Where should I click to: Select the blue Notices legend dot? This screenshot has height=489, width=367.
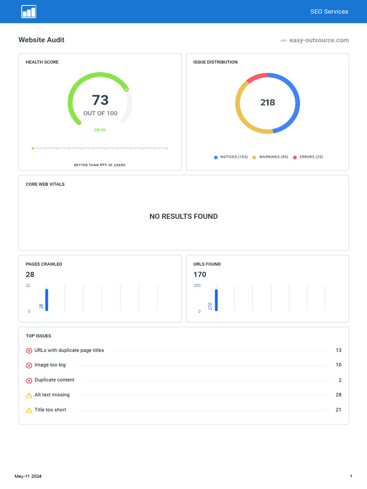[x=216, y=157]
